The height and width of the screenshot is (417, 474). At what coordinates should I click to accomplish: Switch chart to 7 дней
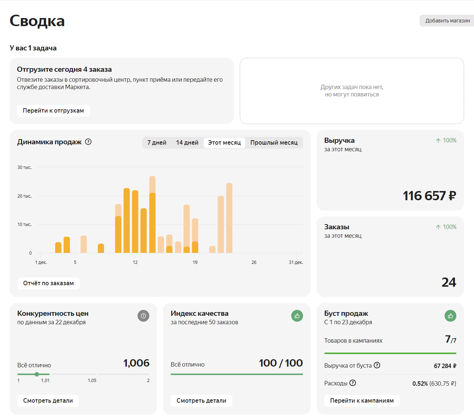(x=157, y=142)
